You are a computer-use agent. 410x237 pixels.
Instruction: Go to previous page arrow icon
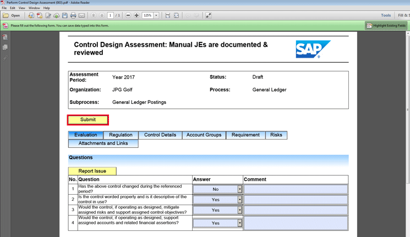pos(94,15)
